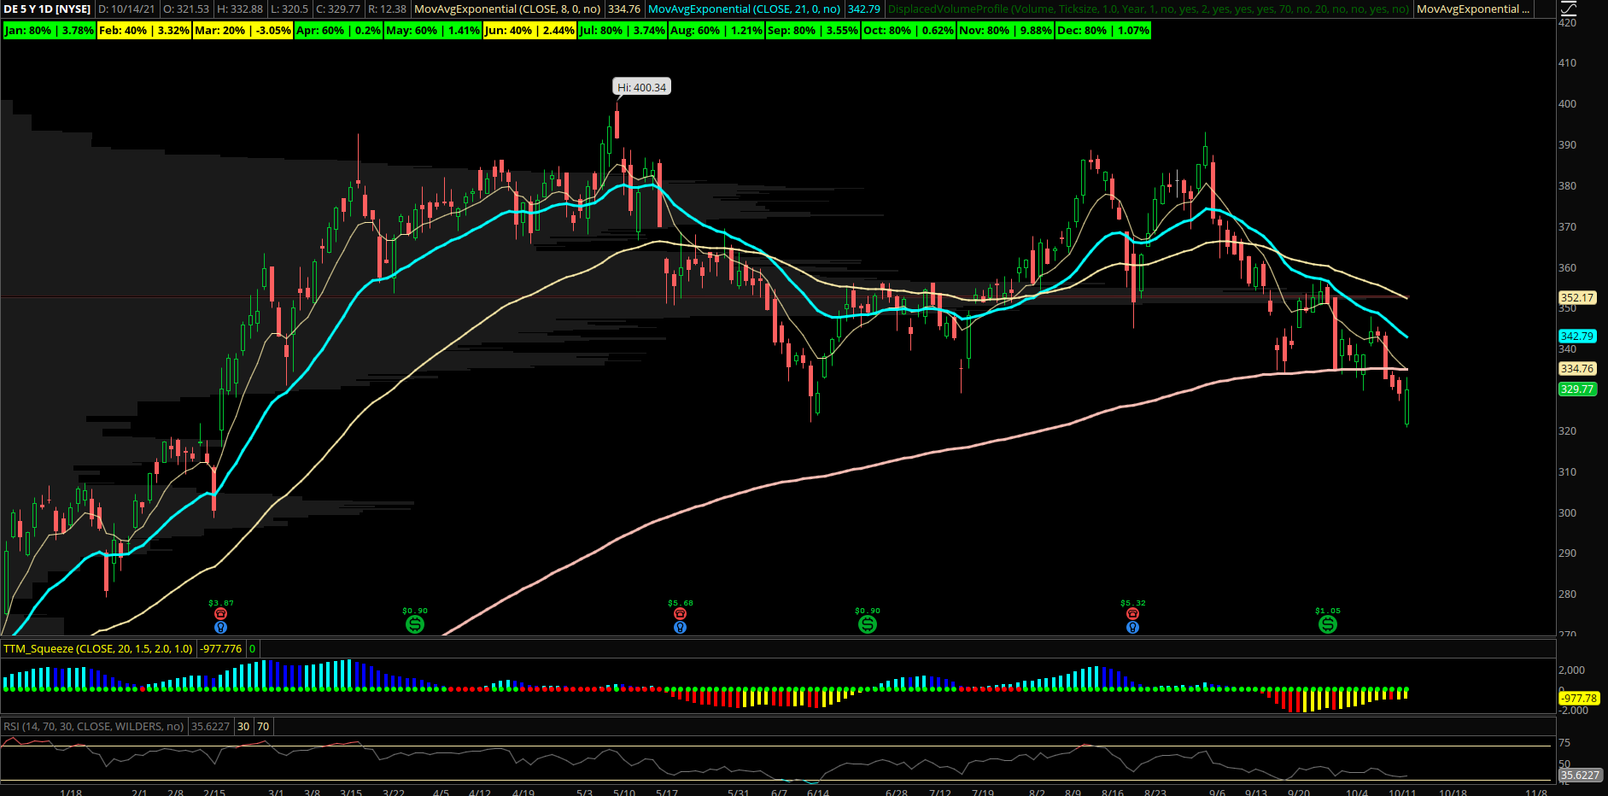
Task: Click the green 329.77 last price bubble
Action: [x=1577, y=389]
